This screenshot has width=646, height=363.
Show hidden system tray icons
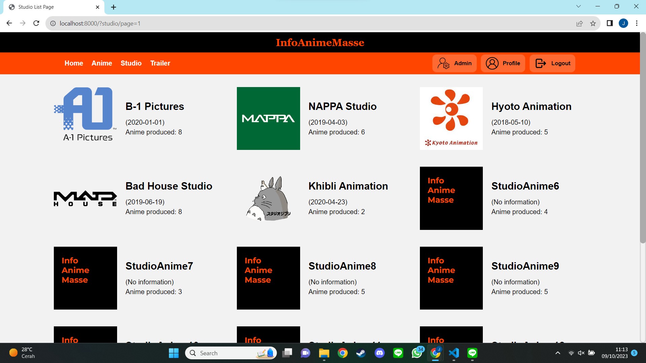[x=558, y=353]
